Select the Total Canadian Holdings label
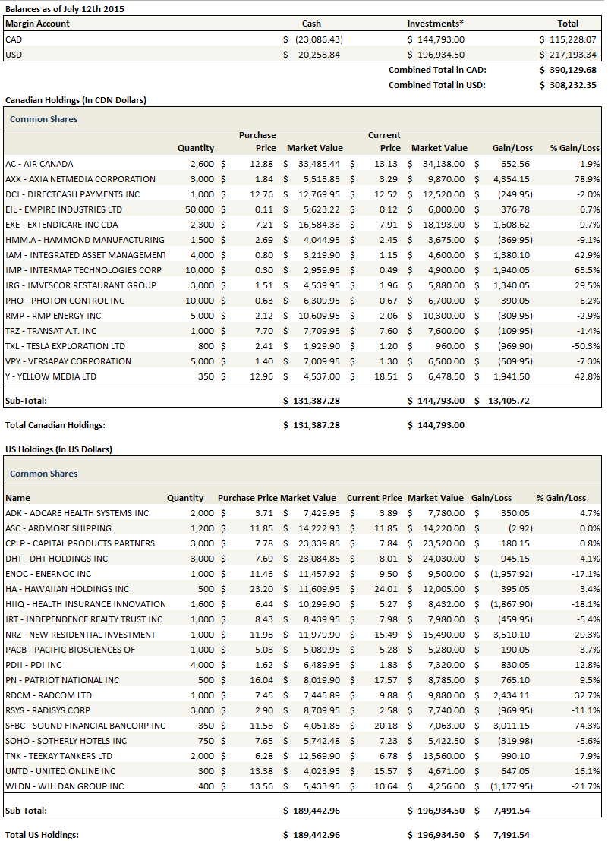 pos(55,425)
